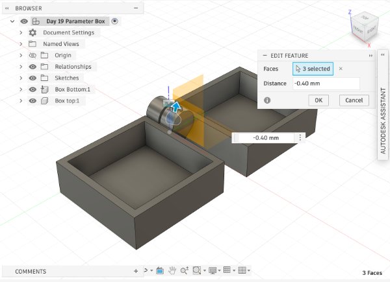
Task: Click the Zoom Window fit icon
Action: 197,270
